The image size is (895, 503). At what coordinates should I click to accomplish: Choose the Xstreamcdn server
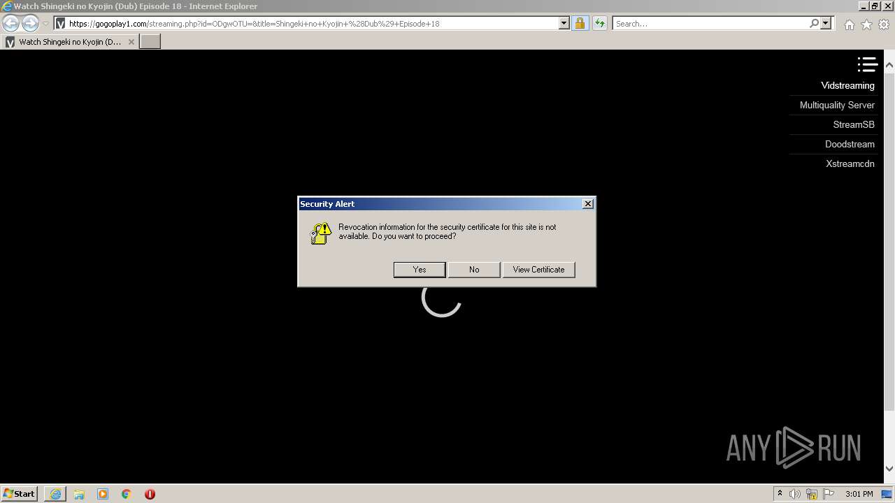850,163
